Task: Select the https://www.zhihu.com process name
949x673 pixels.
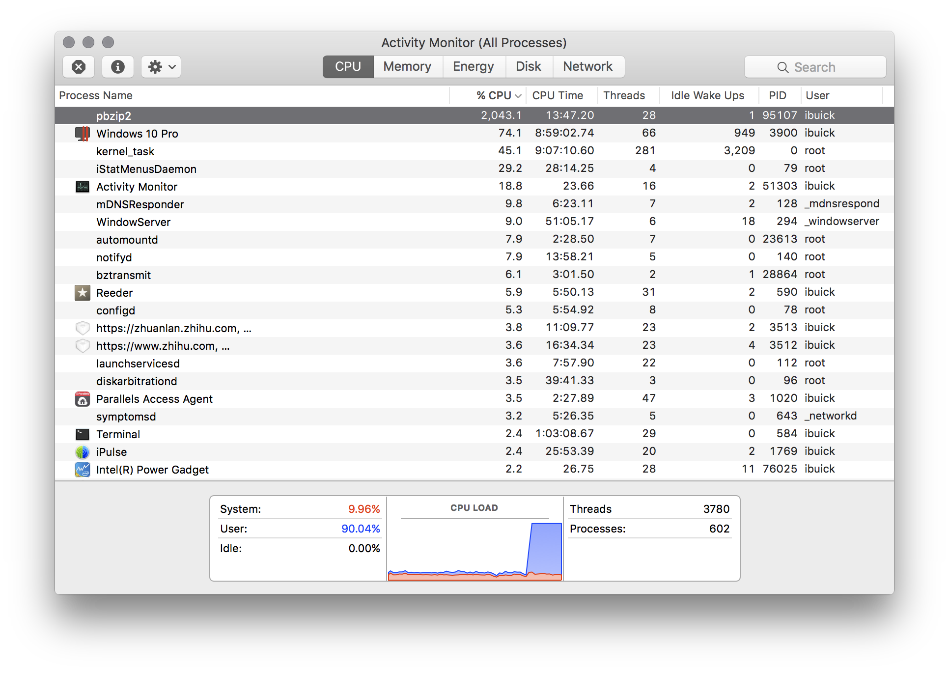Action: [163, 346]
